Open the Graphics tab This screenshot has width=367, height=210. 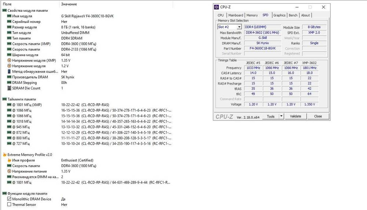(x=279, y=15)
